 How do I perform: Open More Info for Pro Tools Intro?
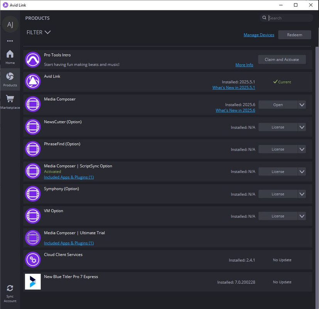[244, 65]
